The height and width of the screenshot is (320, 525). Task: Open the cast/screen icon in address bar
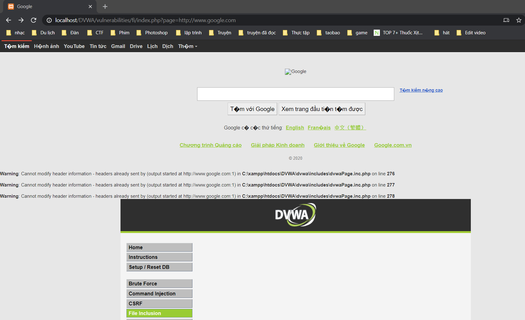506,20
